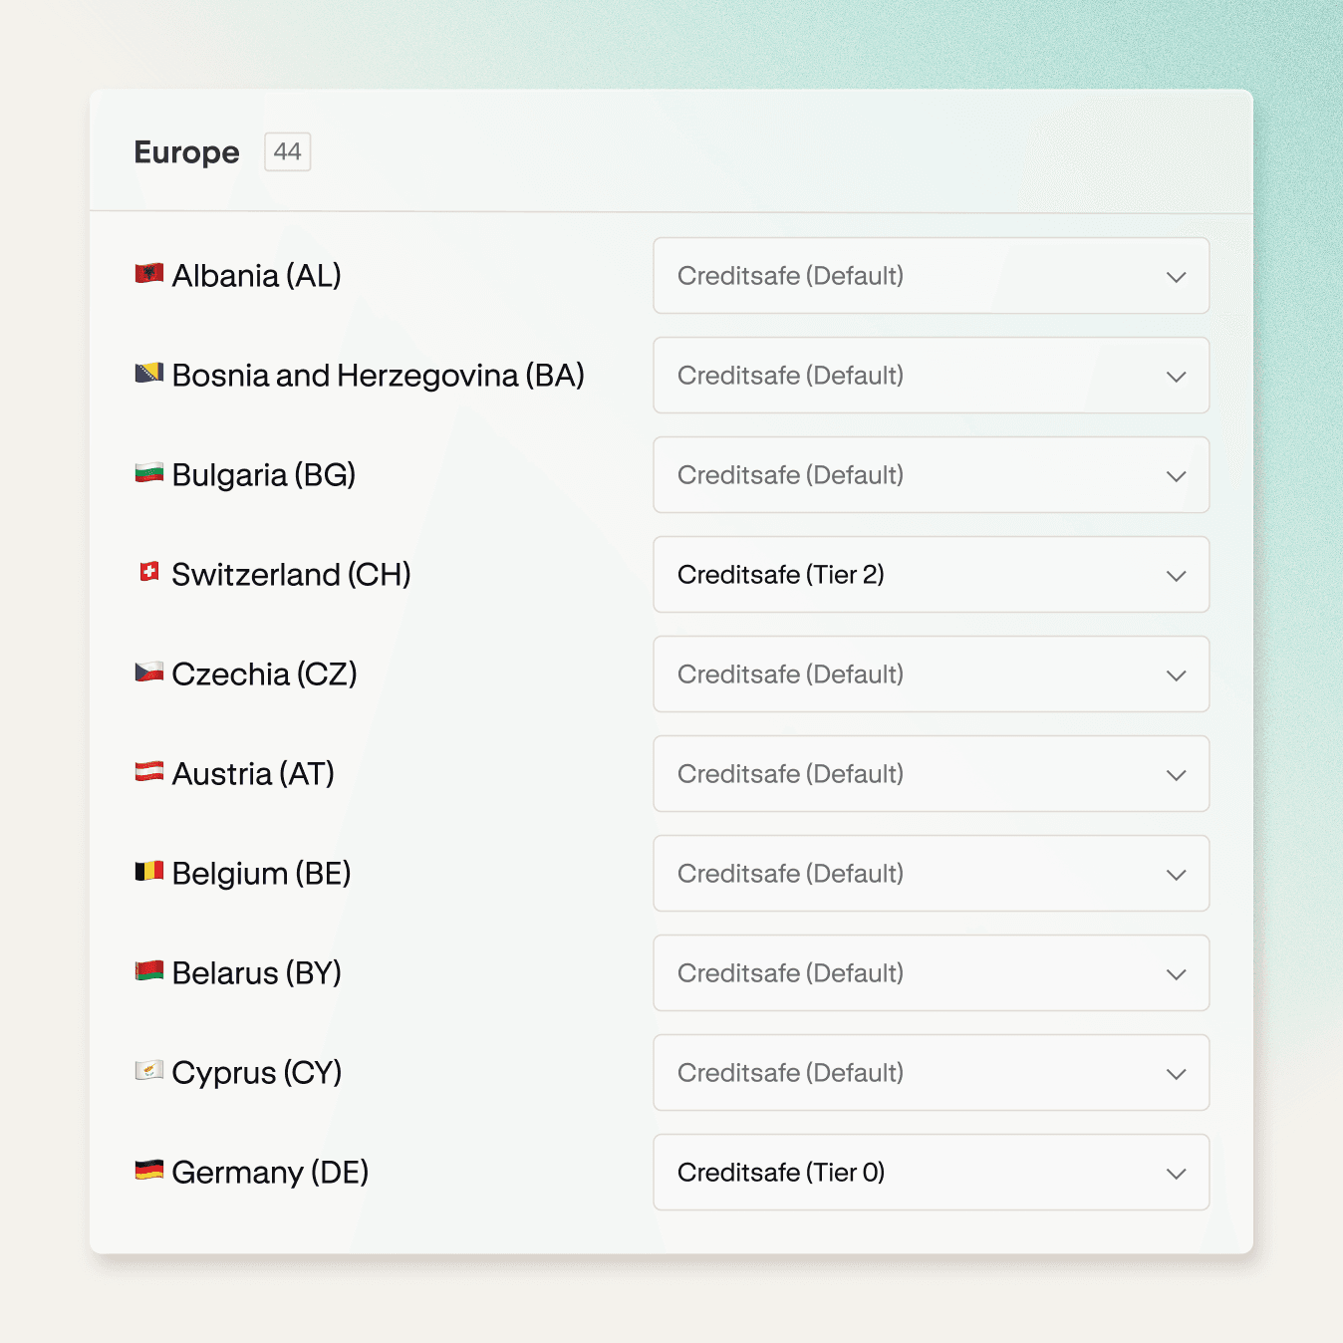This screenshot has width=1343, height=1343.
Task: Open the Austria provider dropdown
Action: [x=931, y=774]
